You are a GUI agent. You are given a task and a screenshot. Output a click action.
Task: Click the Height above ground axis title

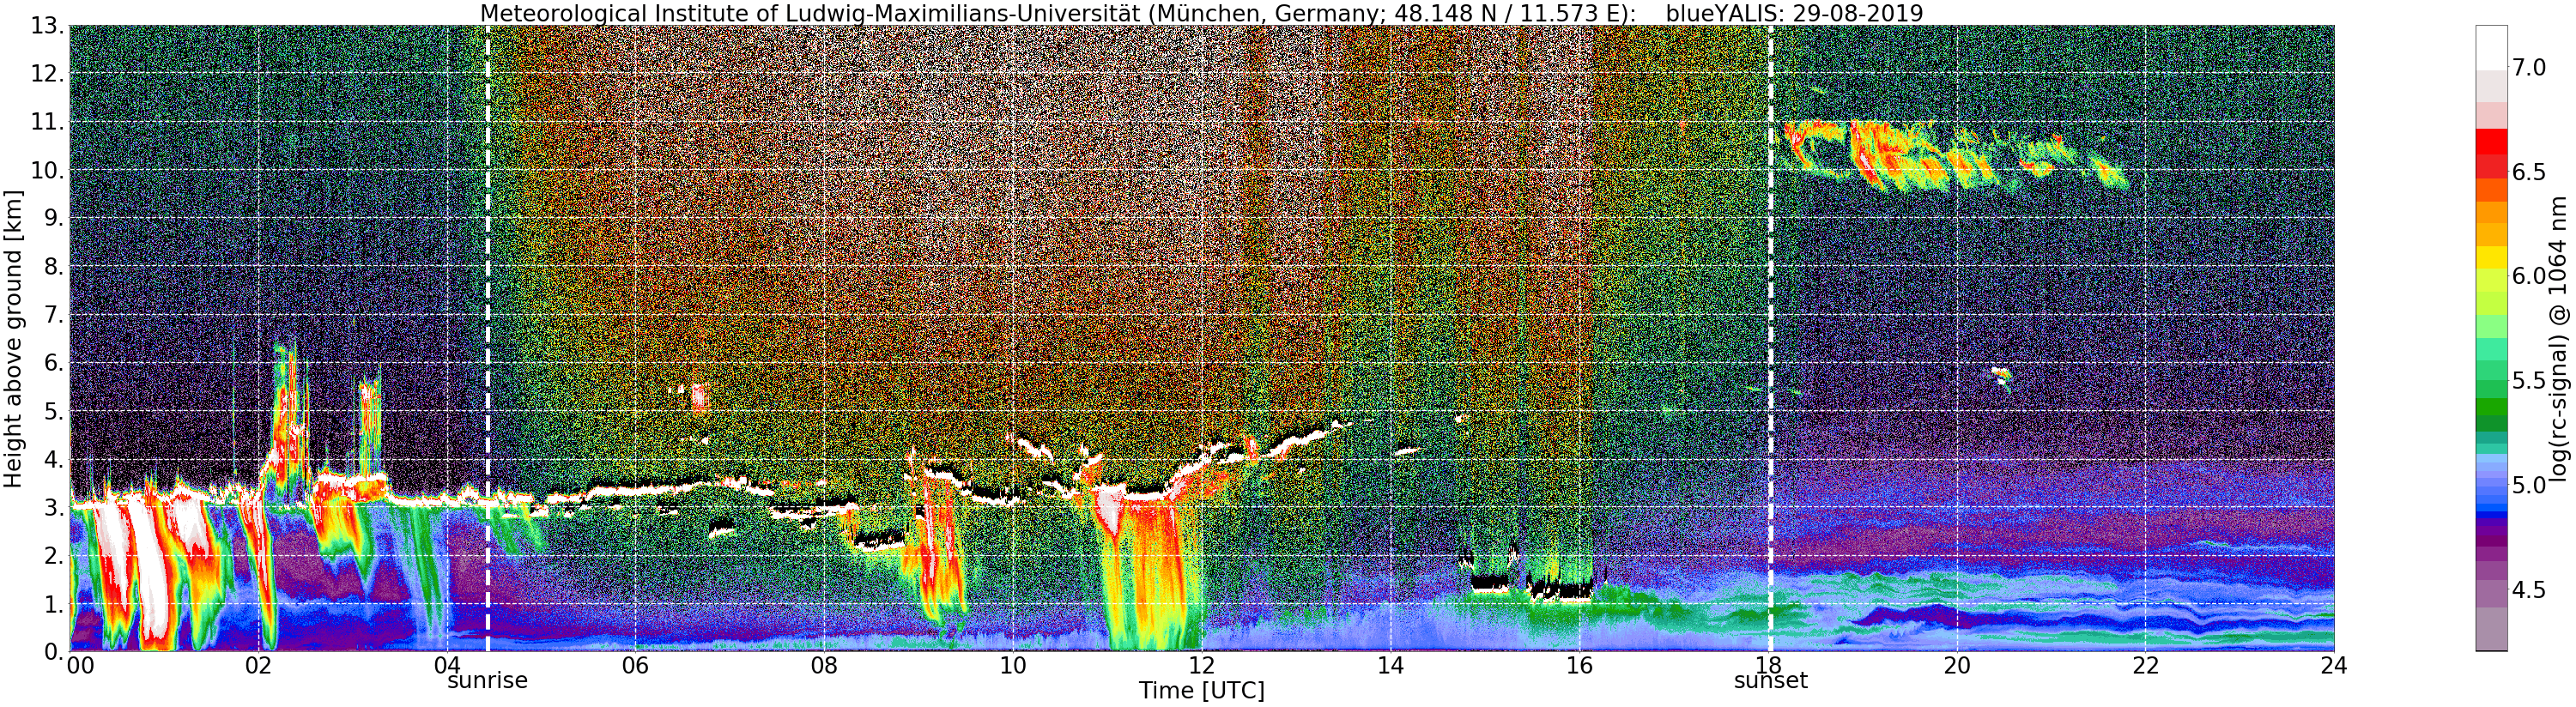[x=13, y=338]
